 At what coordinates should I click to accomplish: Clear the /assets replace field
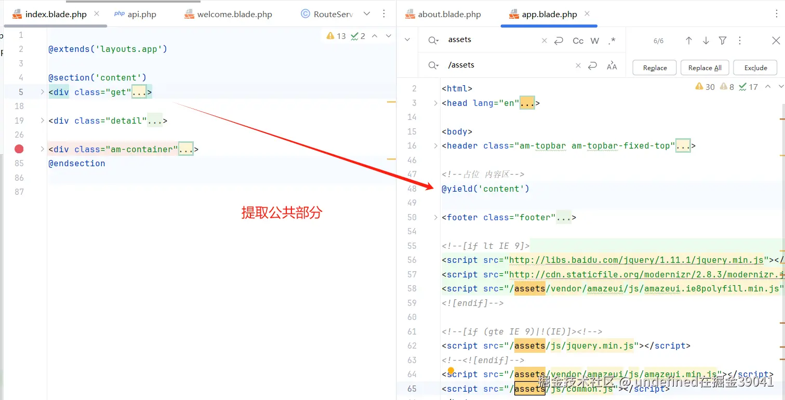[578, 65]
